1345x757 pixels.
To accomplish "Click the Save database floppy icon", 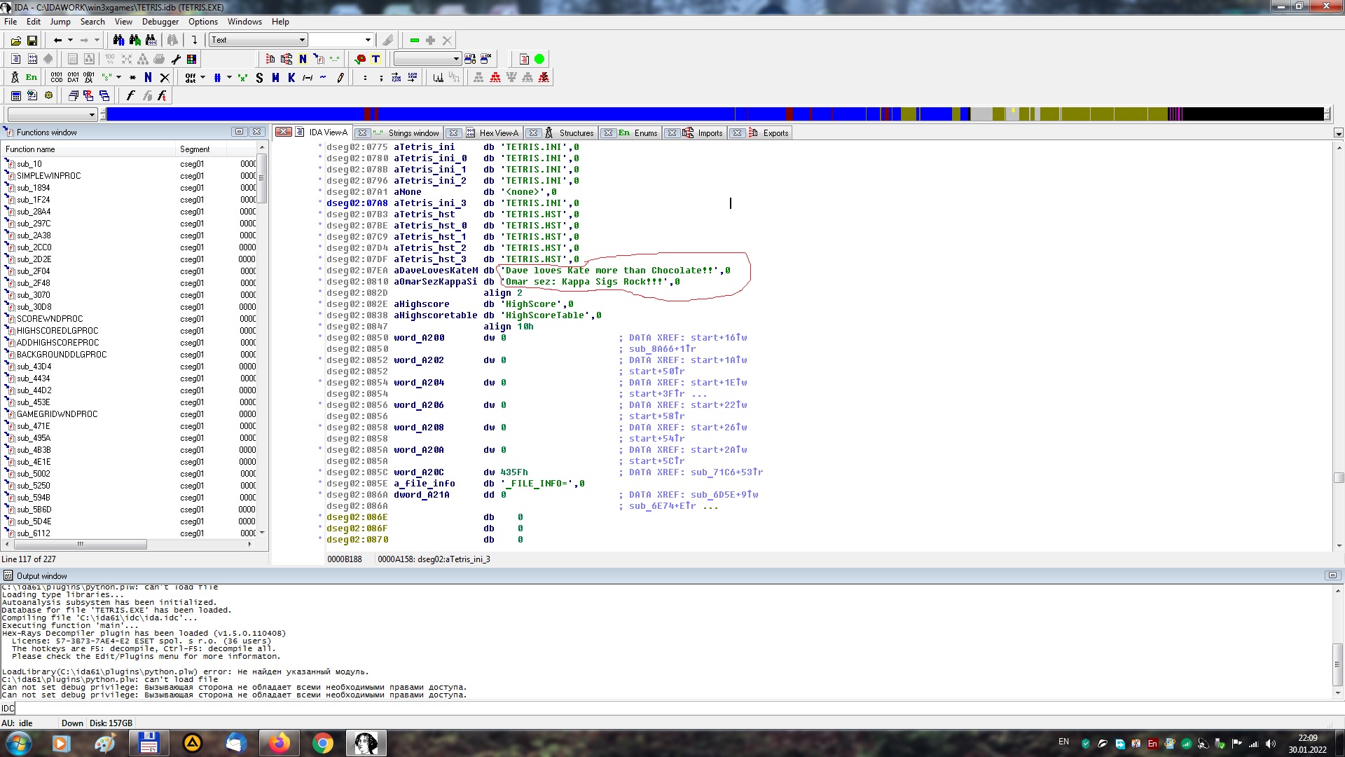I will point(32,41).
